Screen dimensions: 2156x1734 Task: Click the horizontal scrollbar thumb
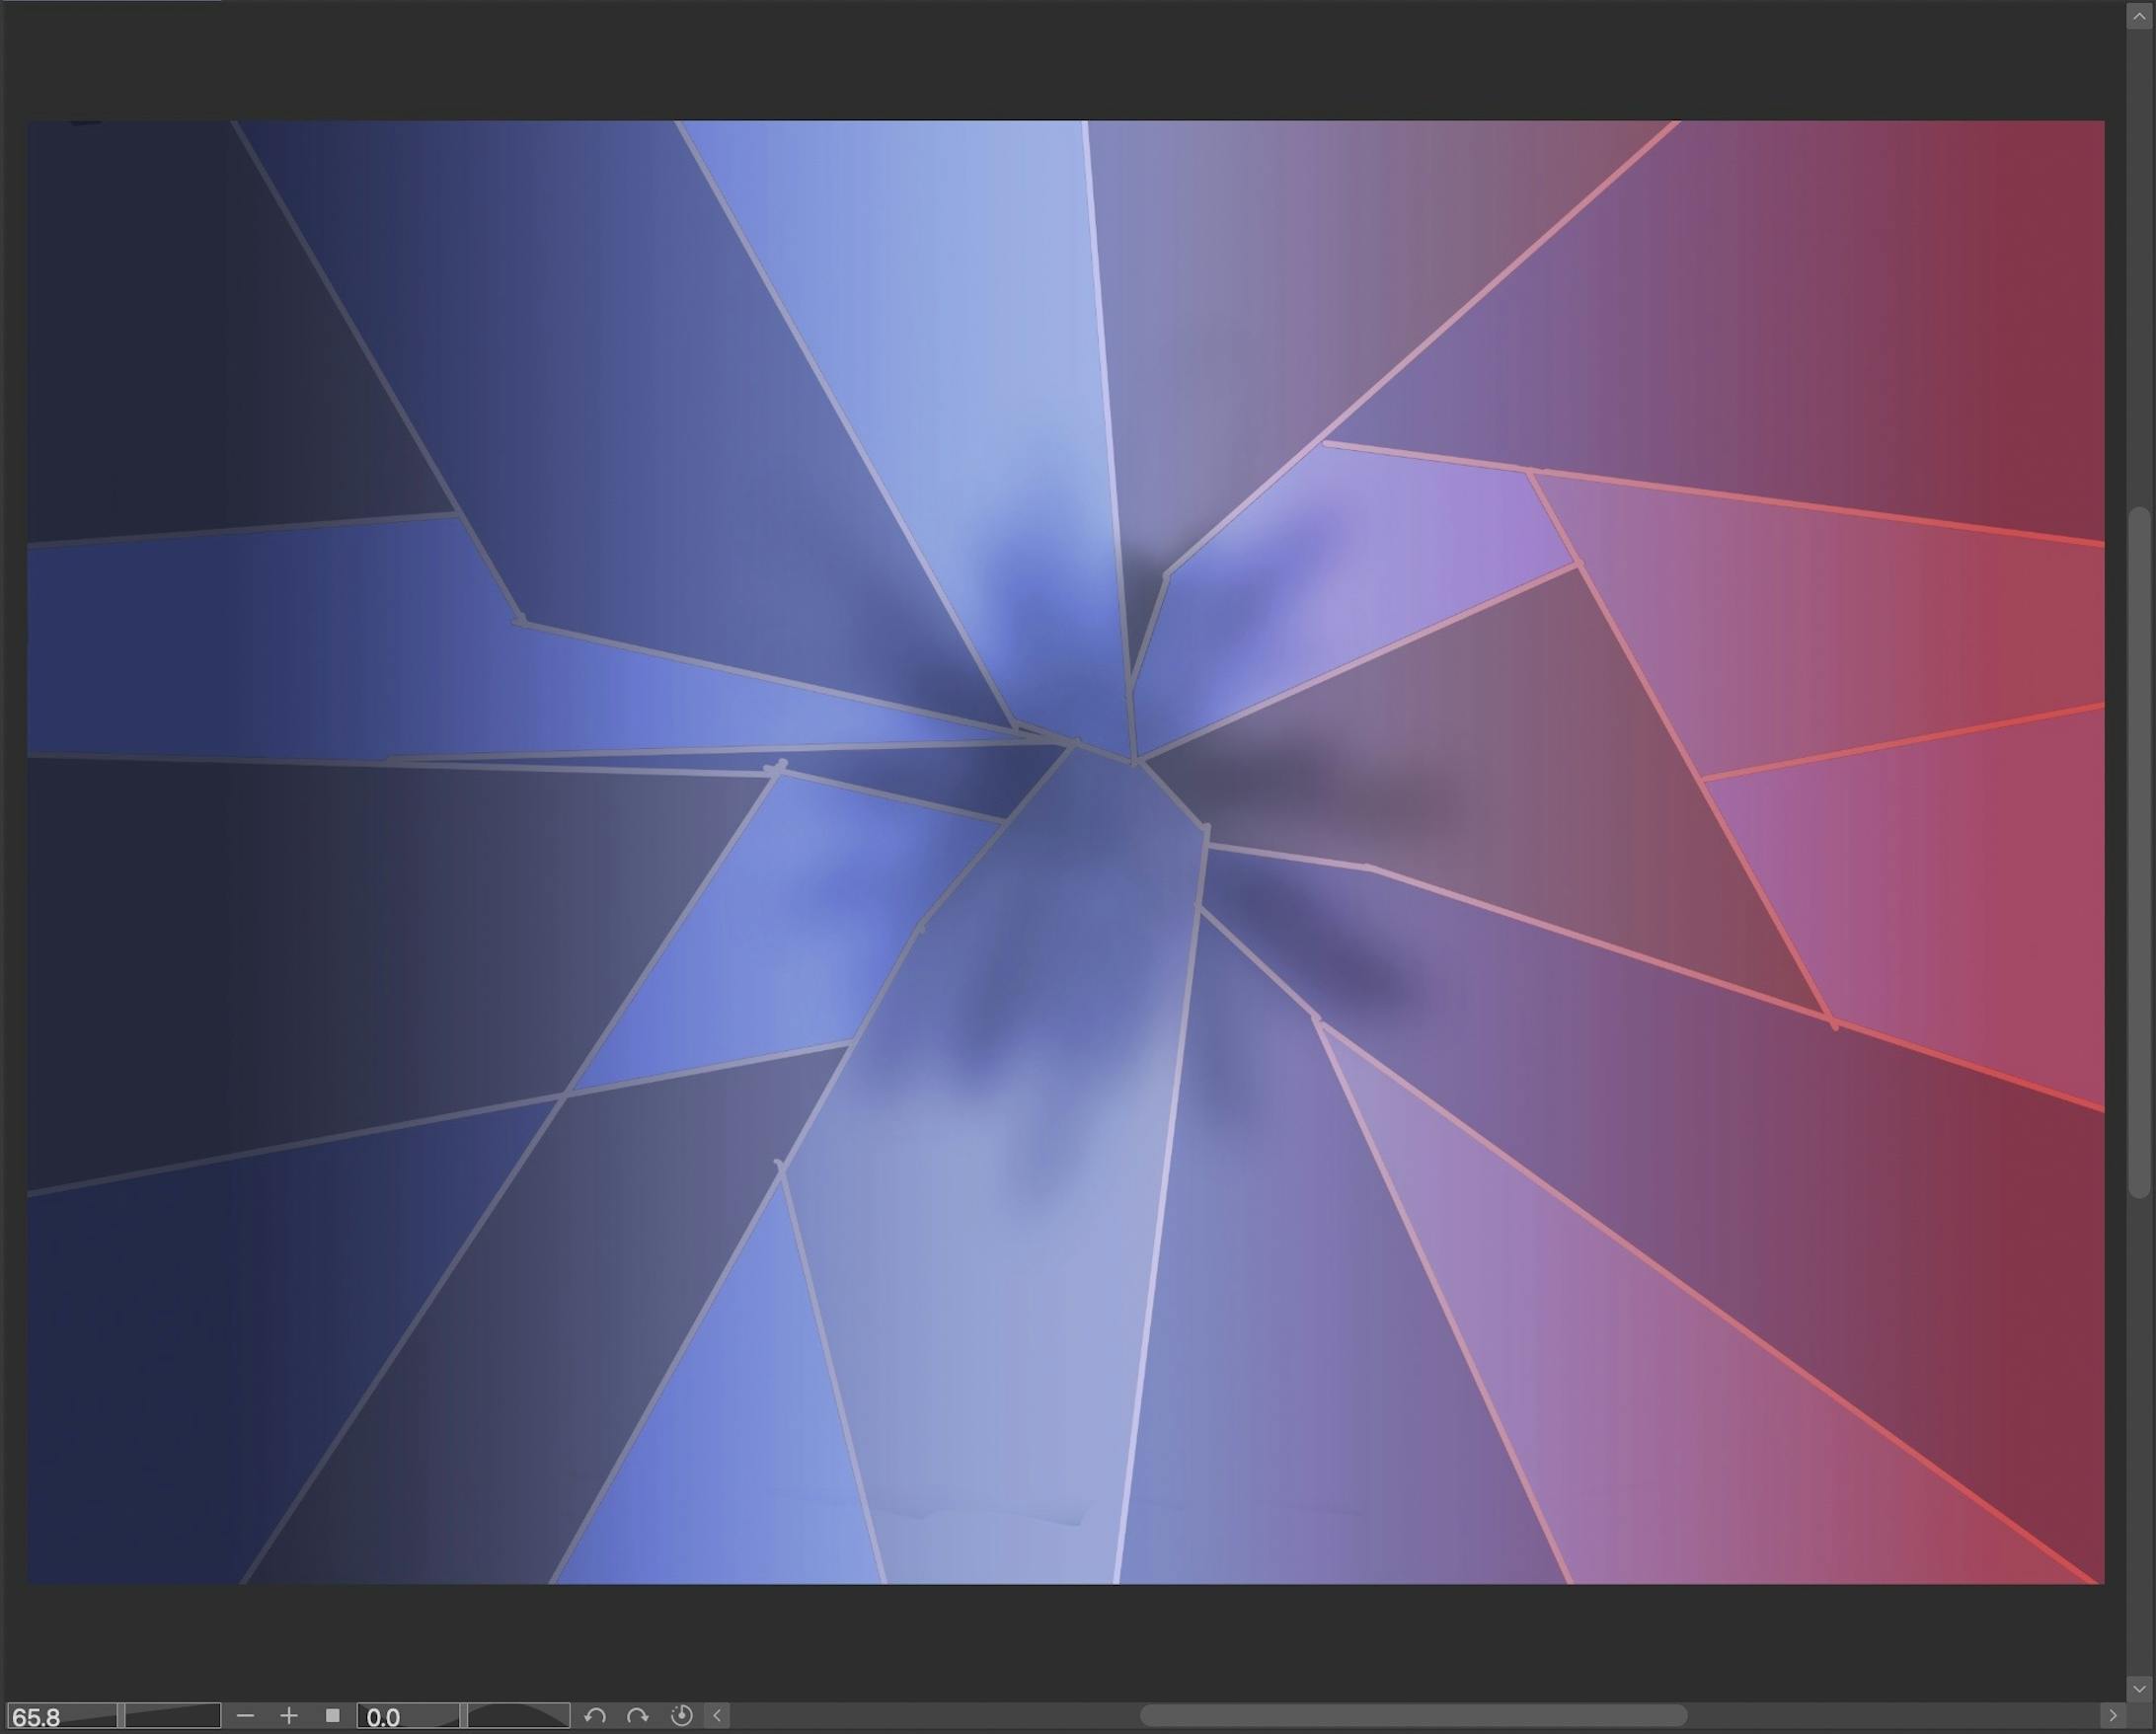(1412, 1716)
